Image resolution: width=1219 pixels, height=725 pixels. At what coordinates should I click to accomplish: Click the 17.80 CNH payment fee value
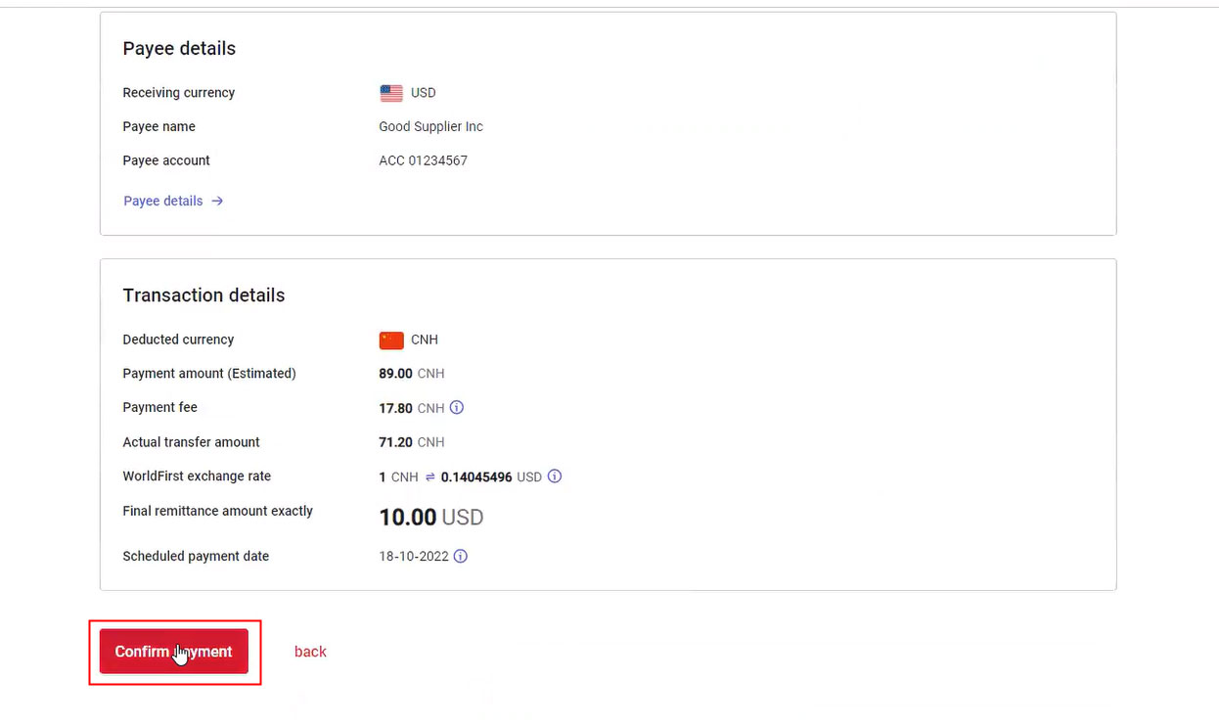point(411,408)
